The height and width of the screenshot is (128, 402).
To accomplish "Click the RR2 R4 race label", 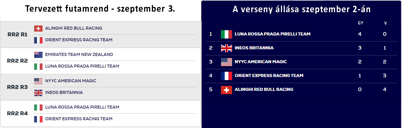I will coord(17,113).
